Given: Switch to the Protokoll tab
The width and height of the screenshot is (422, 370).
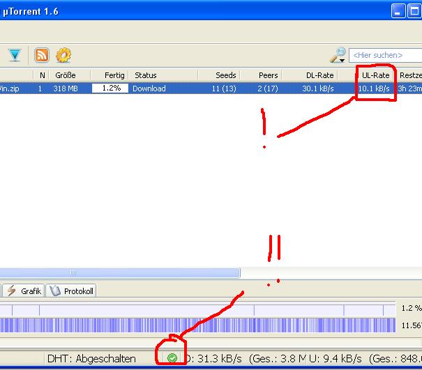Looking at the screenshot, I should coord(71,291).
